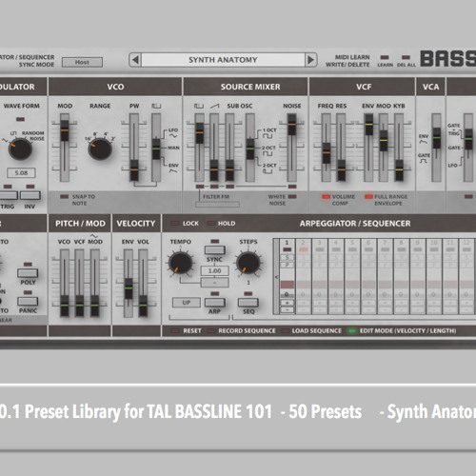Image resolution: width=476 pixels, height=476 pixels.
Task: Toggle the WHITE NOISE led
Action: 292,197
